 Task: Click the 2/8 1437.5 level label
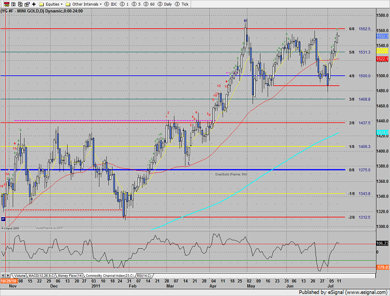click(x=359, y=123)
